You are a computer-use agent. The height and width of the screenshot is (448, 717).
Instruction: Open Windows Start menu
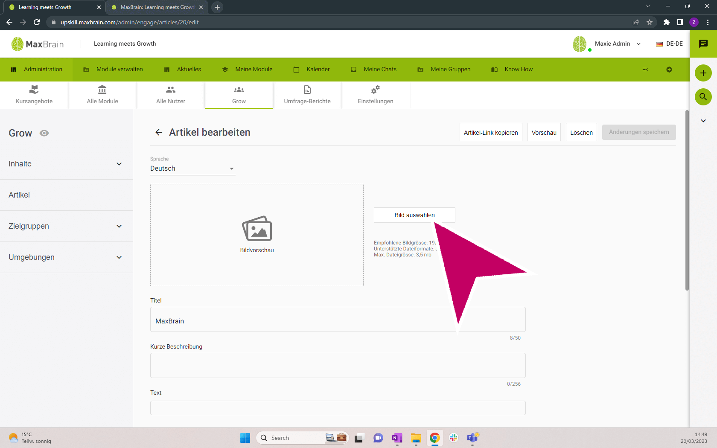pyautogui.click(x=245, y=438)
